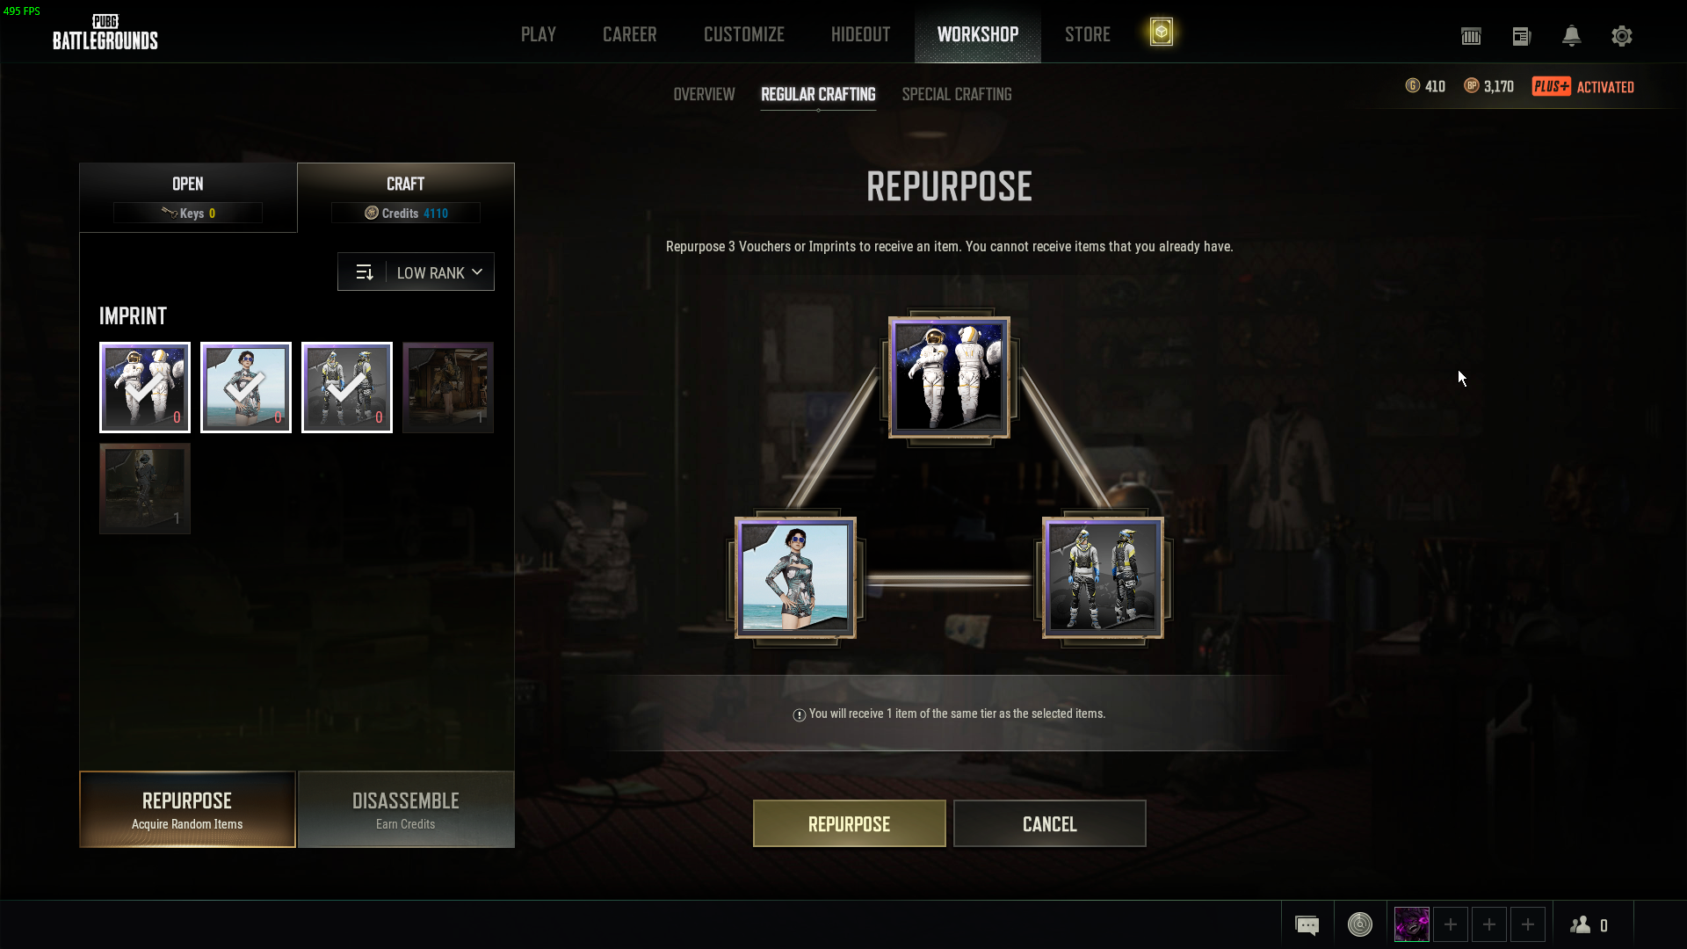Open the news icon in top bar
Image resolution: width=1687 pixels, height=949 pixels.
tap(1522, 36)
